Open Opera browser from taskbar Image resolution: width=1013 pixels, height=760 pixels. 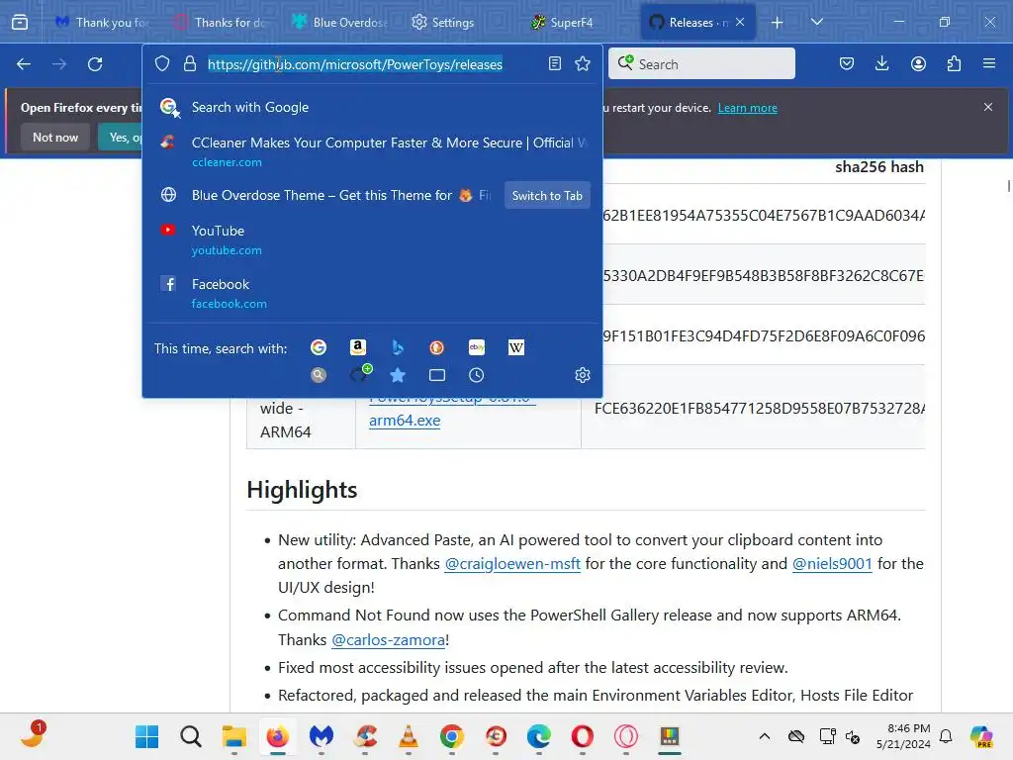(582, 736)
